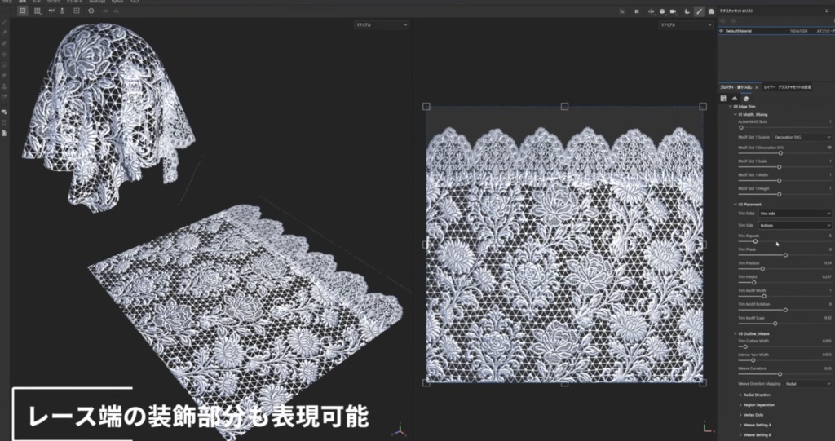This screenshot has width=835, height=441.
Task: Select the Projection tool in left sidebar
Action: (x=4, y=44)
